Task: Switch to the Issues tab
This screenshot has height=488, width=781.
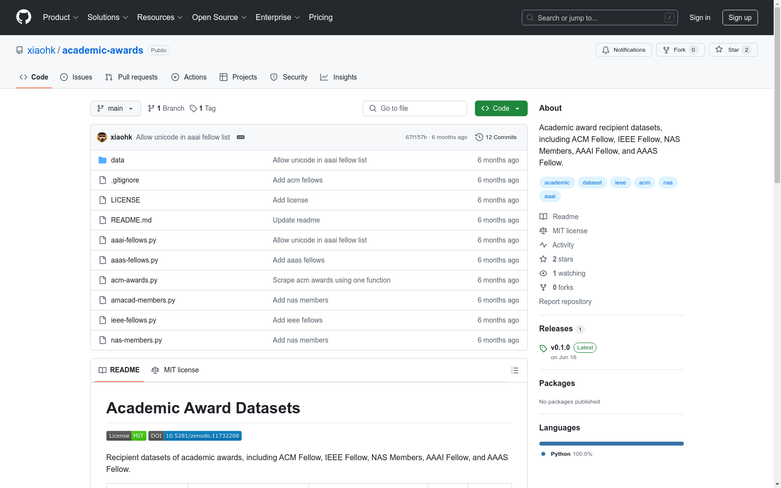Action: (x=76, y=77)
